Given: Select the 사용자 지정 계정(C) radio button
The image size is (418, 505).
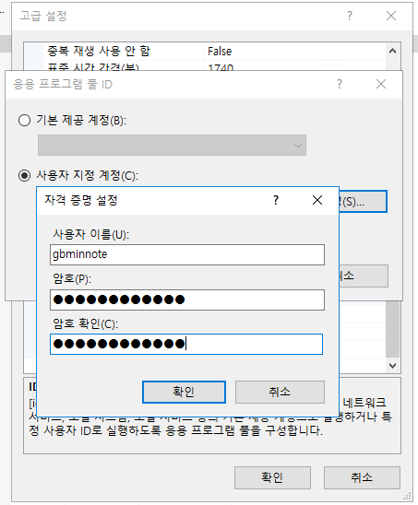Looking at the screenshot, I should pyautogui.click(x=25, y=175).
